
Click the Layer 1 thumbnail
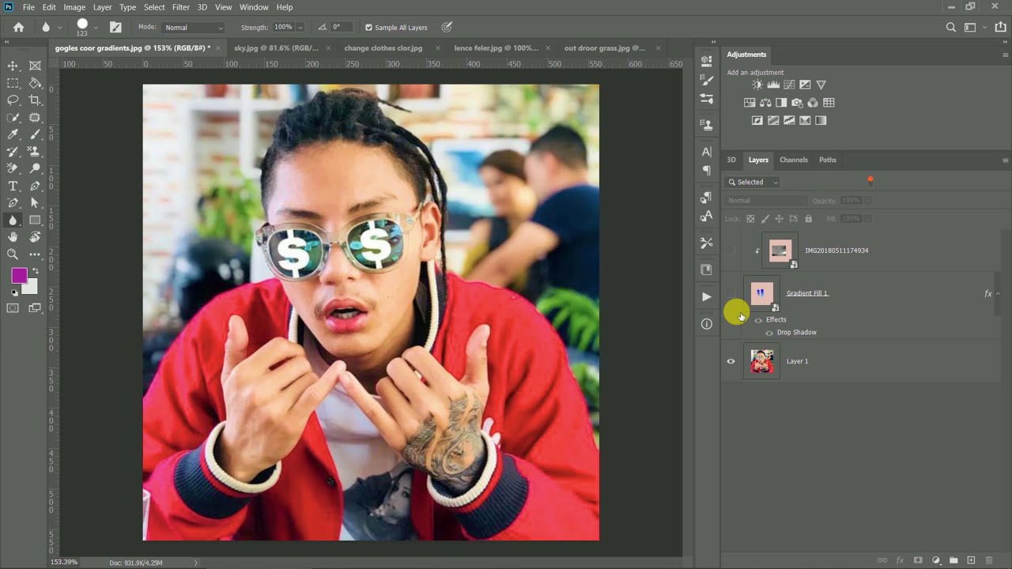[x=761, y=361]
